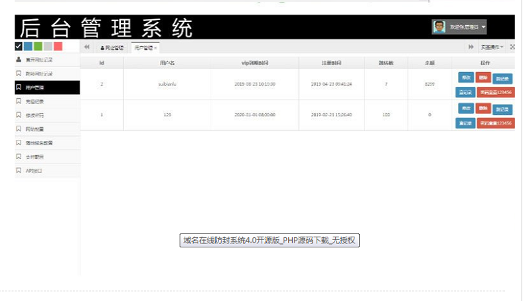Click red 删除 button for user 123
Viewport: 531px width, 301px height.
click(483, 108)
